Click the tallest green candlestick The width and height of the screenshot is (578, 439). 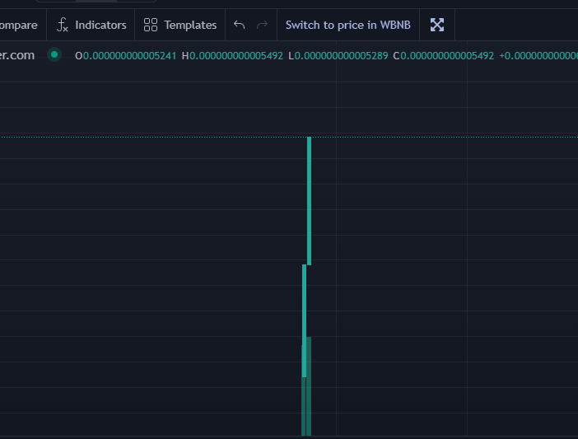(x=309, y=201)
